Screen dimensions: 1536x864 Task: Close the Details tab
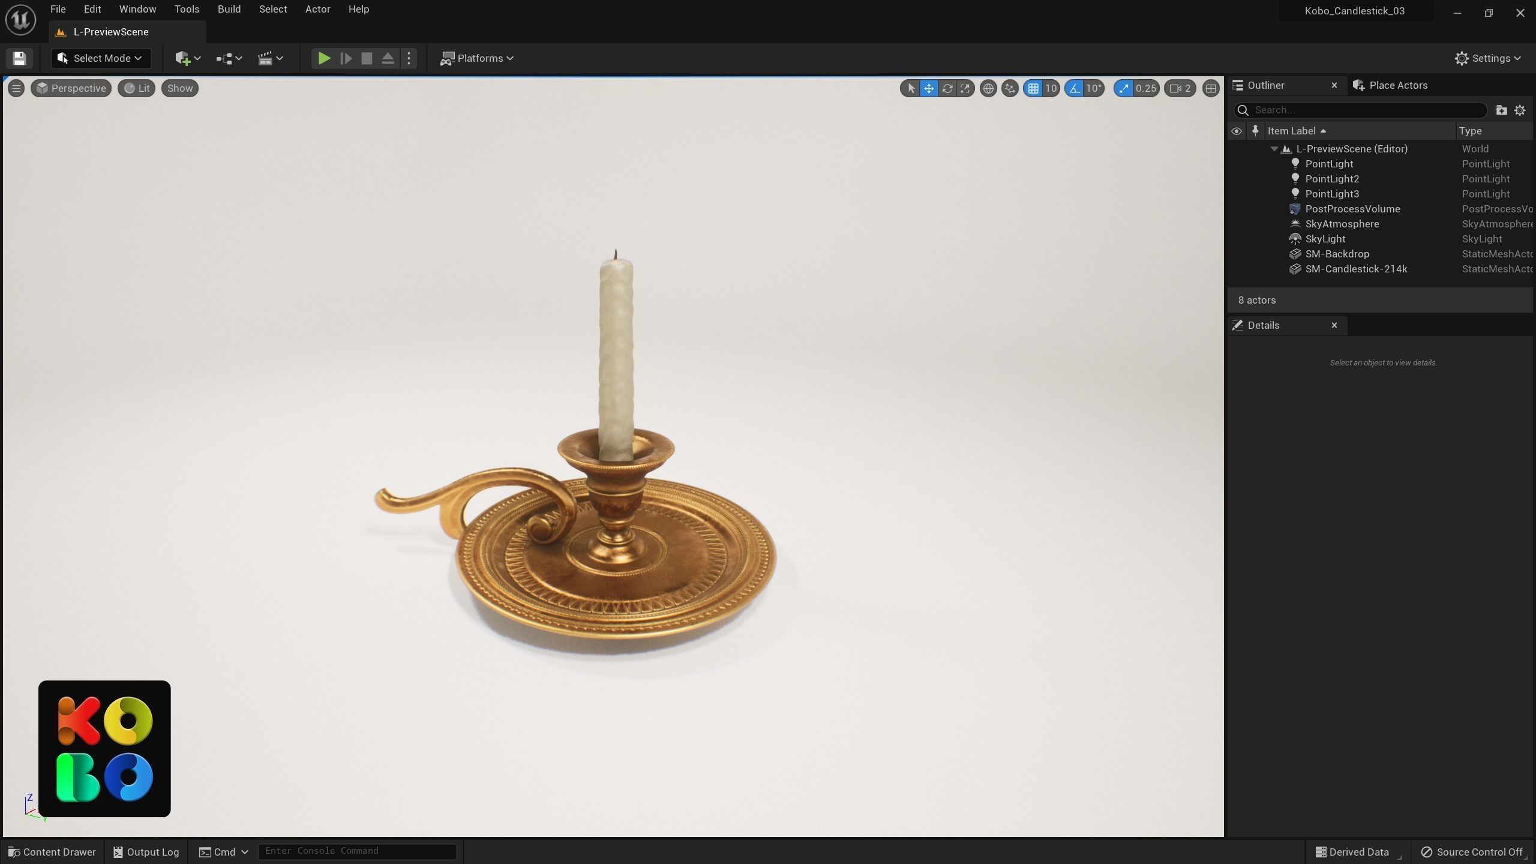(x=1334, y=325)
